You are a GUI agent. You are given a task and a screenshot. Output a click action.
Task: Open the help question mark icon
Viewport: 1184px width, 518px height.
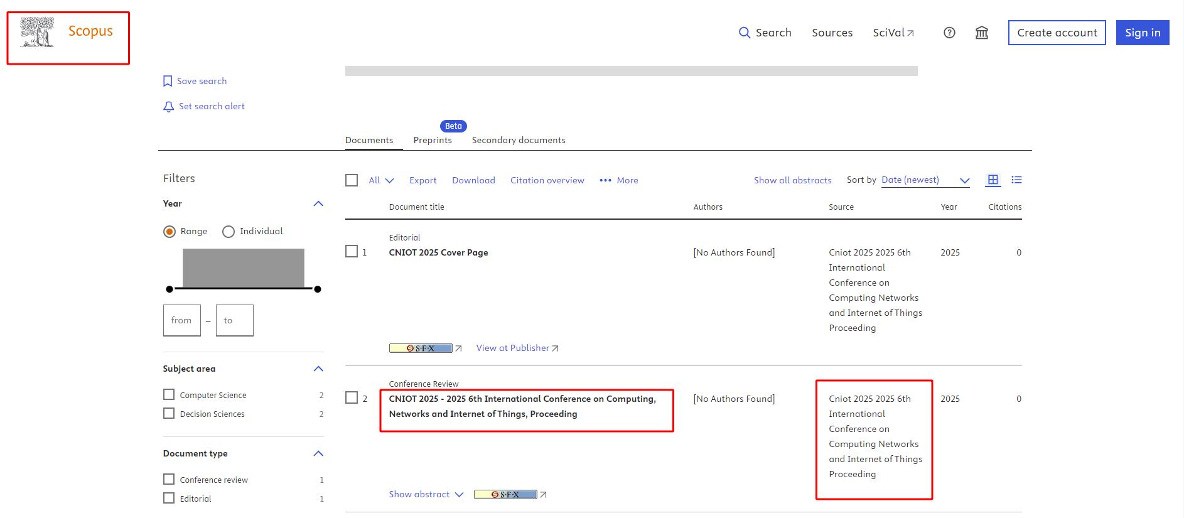949,33
